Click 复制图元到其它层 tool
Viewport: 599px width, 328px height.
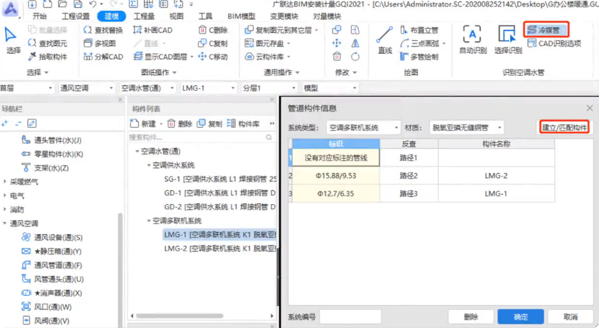281,30
